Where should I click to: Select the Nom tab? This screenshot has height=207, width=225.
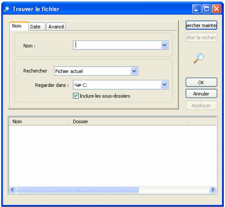[x=19, y=26]
